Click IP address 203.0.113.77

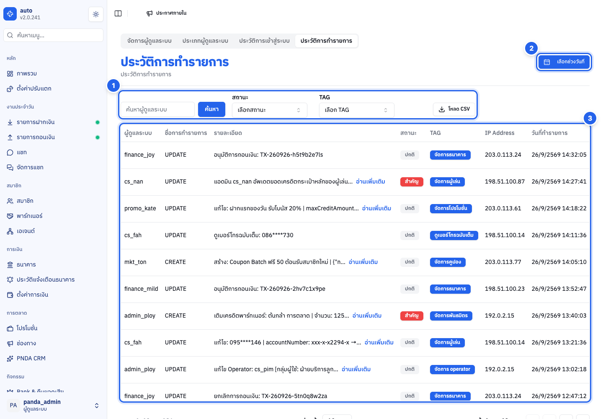coord(503,262)
